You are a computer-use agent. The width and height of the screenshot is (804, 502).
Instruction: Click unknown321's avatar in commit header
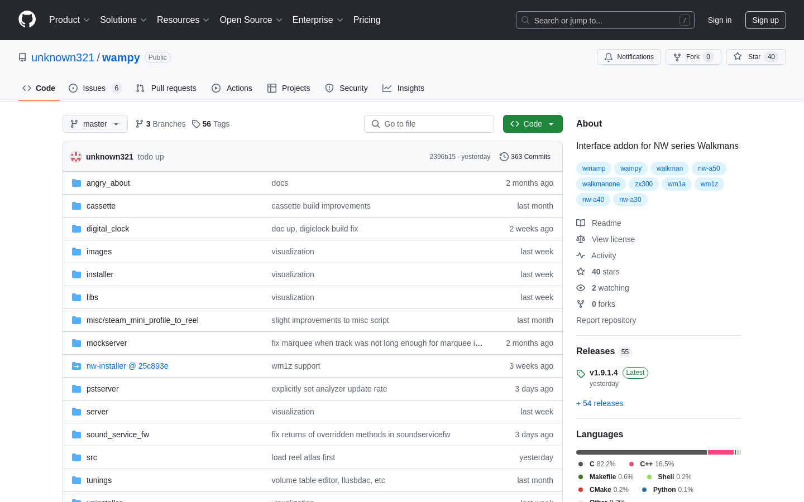tap(76, 157)
